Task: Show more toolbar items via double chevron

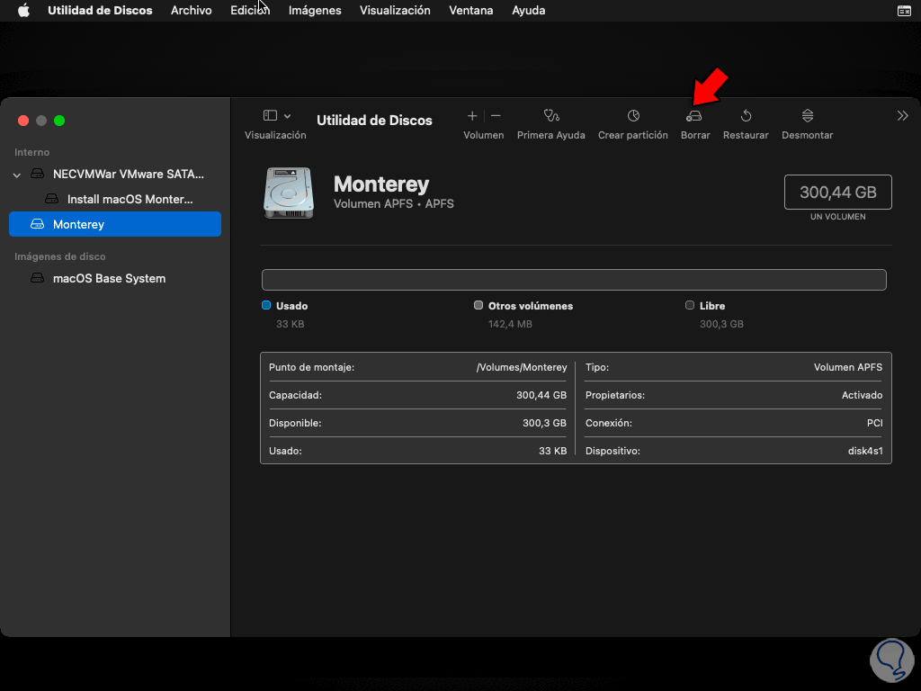Action: 902,116
